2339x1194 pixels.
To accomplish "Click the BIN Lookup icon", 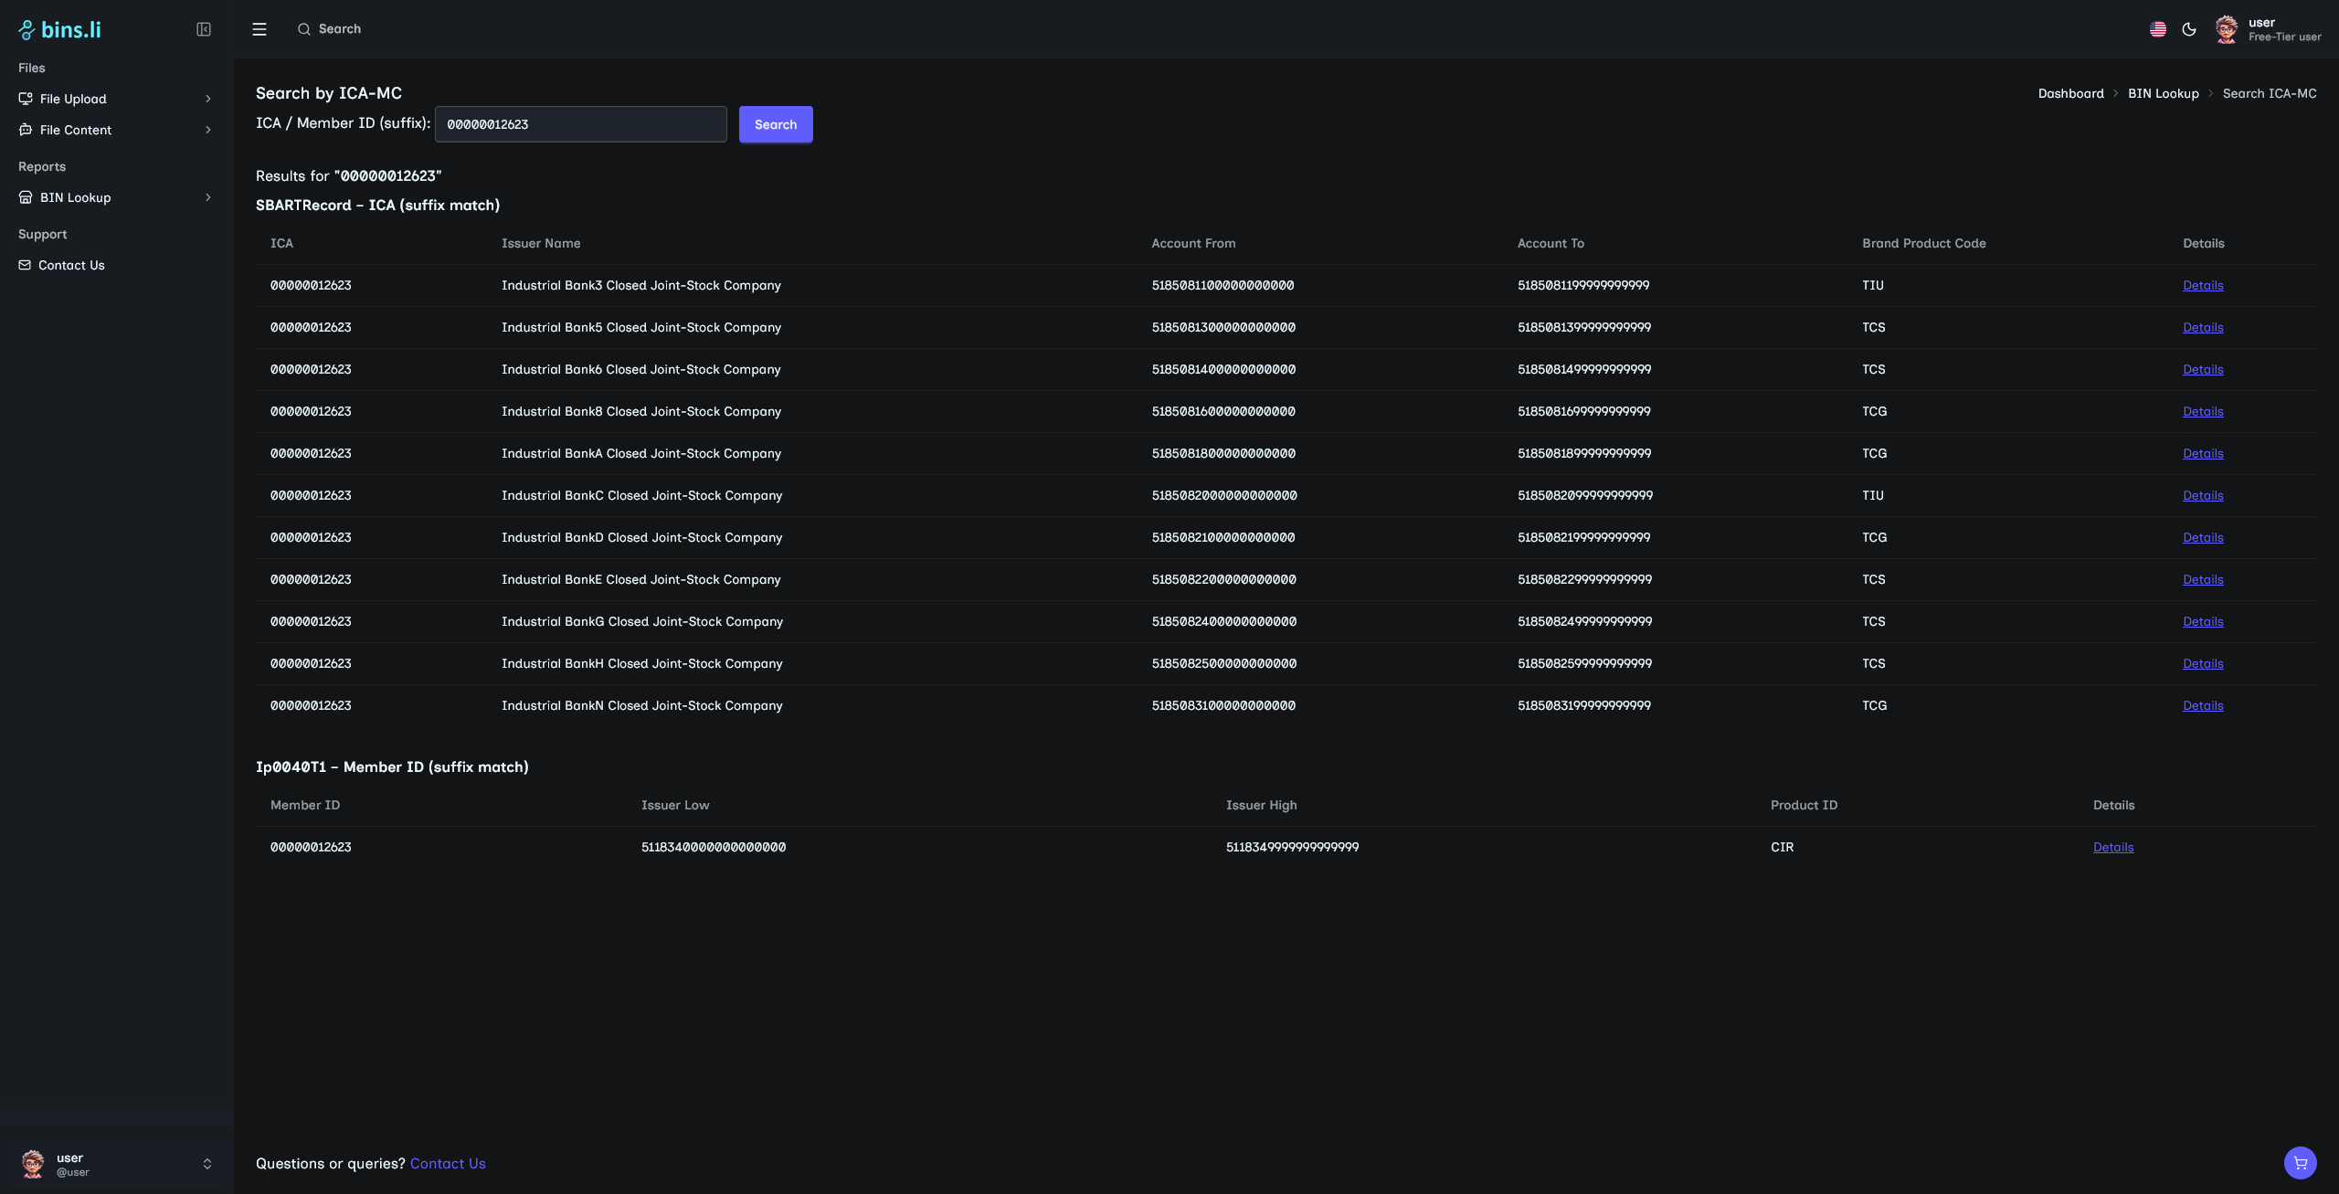I will 26,197.
